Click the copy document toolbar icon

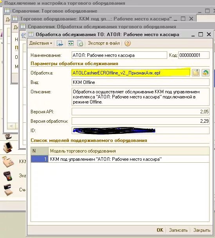tap(80, 43)
